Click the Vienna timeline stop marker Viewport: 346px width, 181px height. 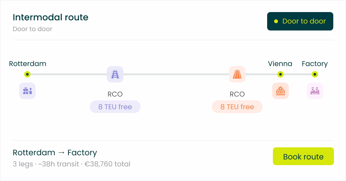point(280,74)
